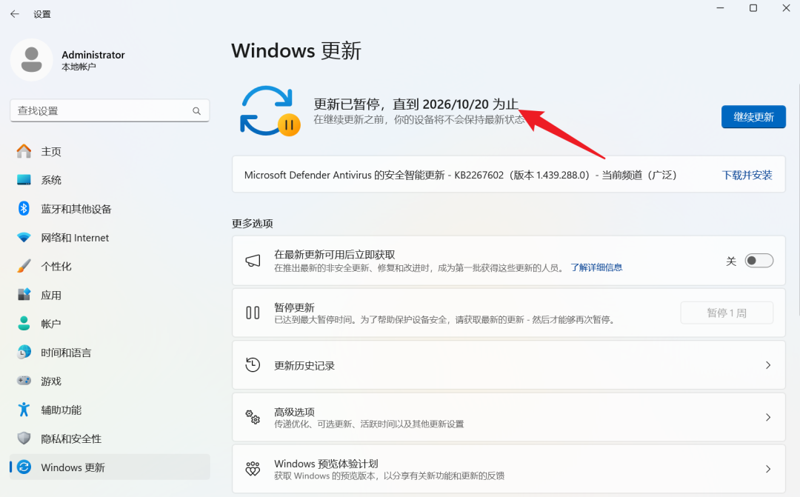This screenshot has height=497, width=800.
Task: Click the back arrow in title bar
Action: tap(15, 14)
